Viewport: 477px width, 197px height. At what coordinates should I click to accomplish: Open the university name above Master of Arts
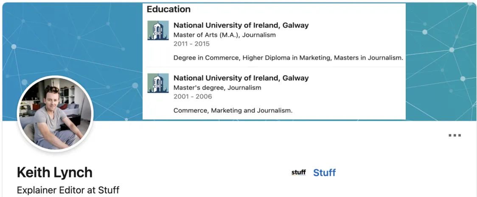point(241,25)
